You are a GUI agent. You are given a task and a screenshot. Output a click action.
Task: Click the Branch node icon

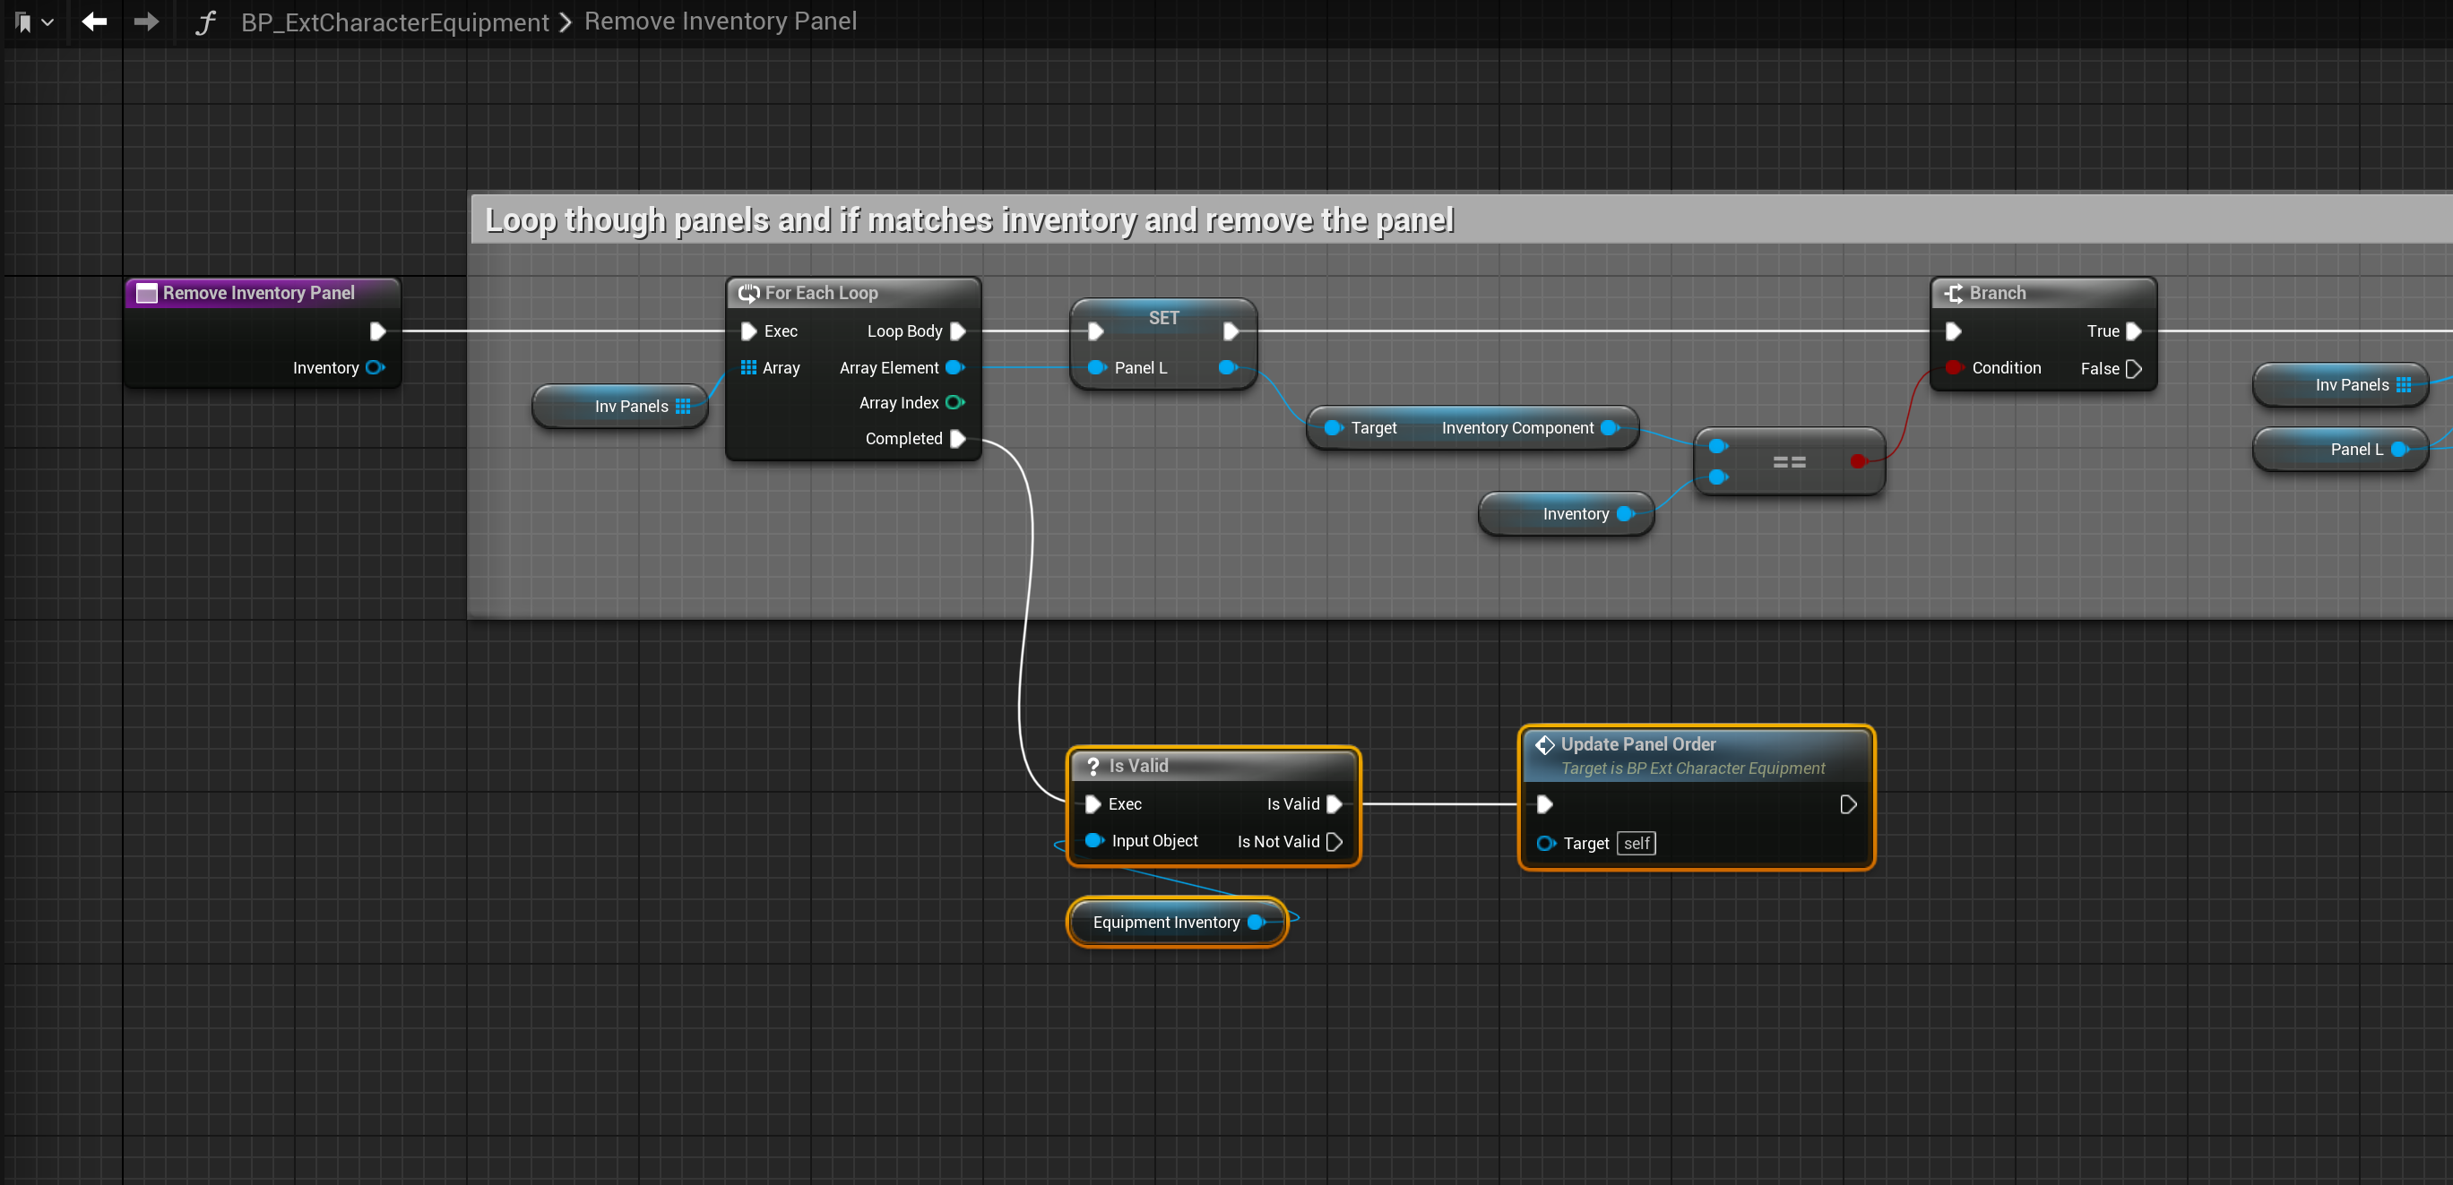1953,293
